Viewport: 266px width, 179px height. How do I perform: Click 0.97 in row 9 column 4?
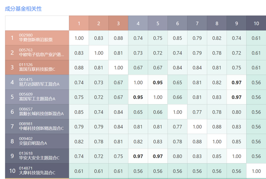point(138,156)
